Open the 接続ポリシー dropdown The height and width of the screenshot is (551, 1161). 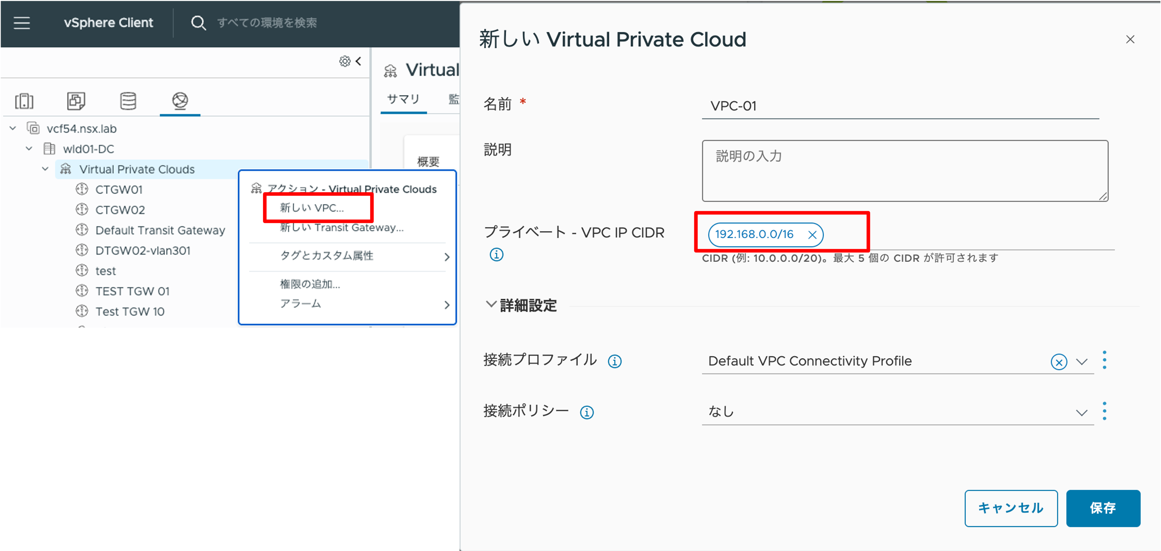[x=1082, y=413]
